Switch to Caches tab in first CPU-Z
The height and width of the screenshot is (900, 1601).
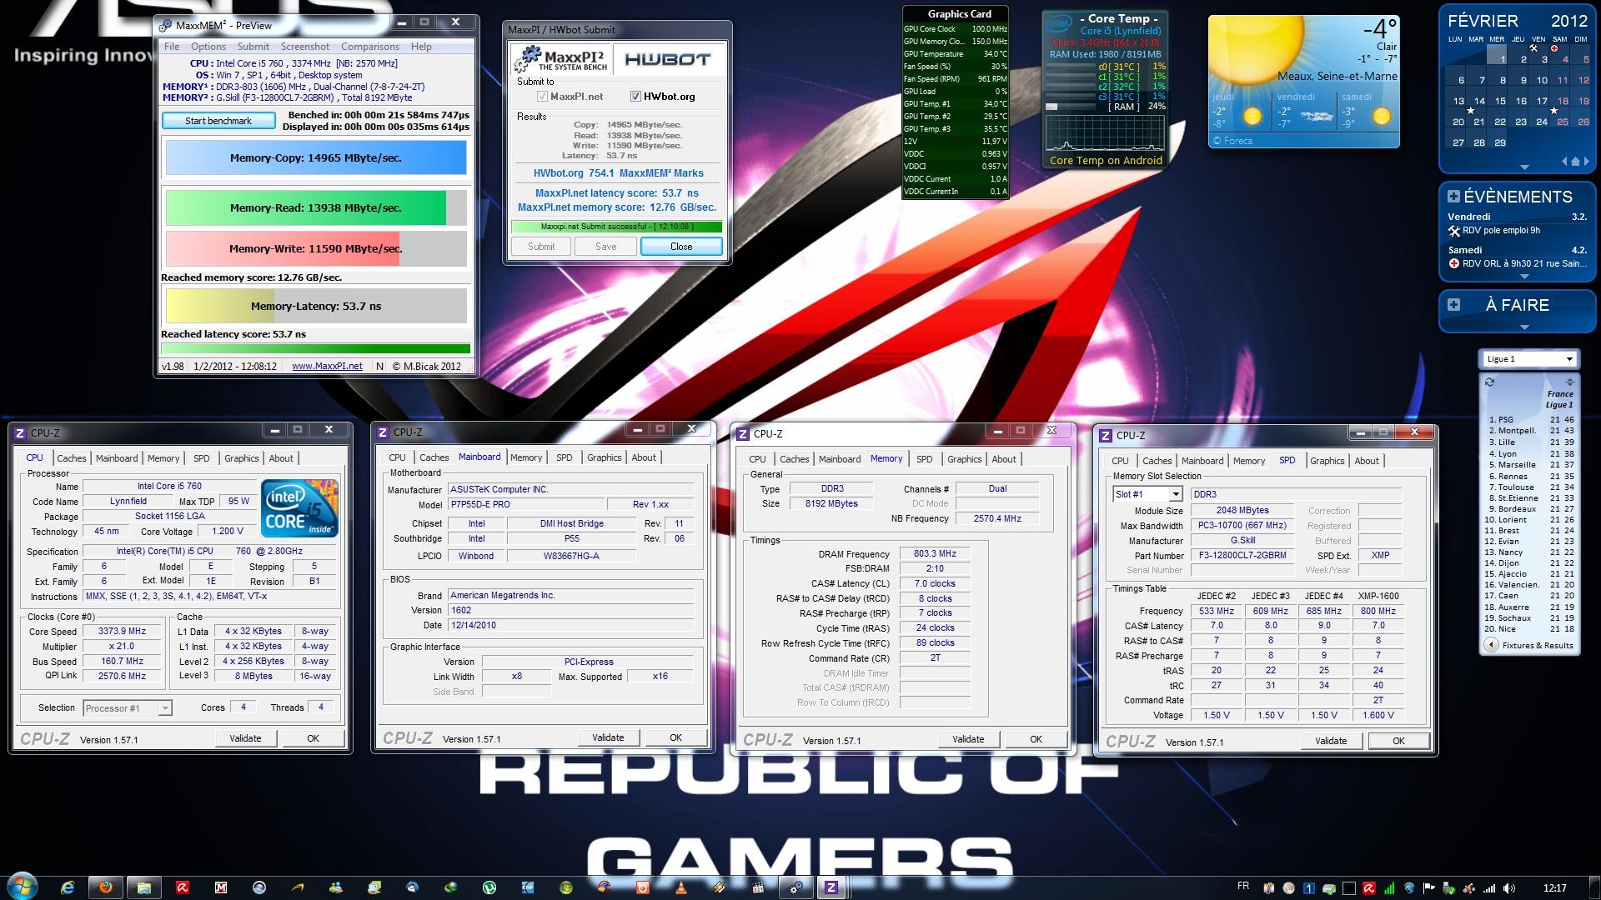72,458
